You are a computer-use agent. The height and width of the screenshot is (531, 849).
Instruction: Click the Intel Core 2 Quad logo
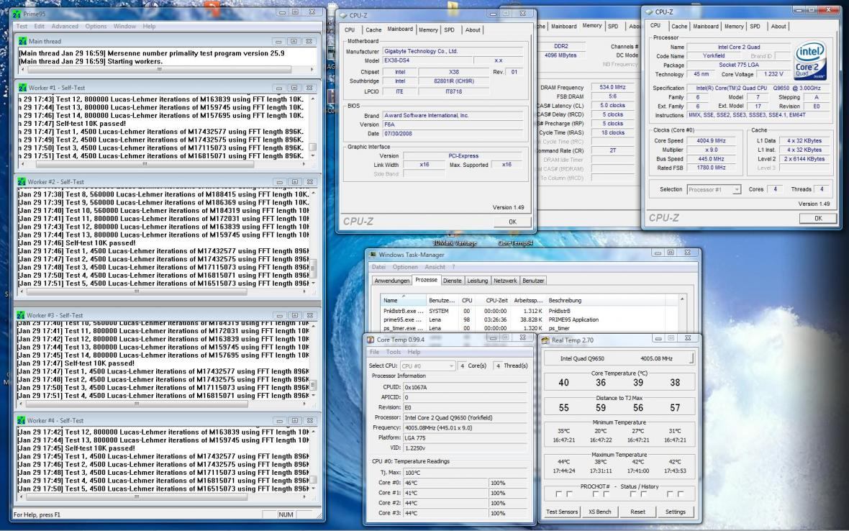coord(810,60)
